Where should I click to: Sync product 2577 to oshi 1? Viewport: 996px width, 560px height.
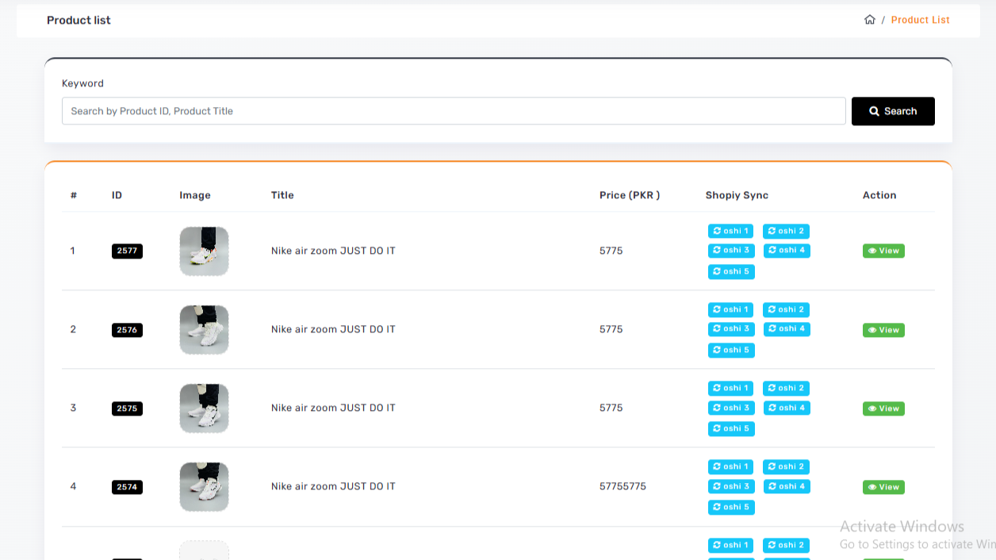(731, 231)
